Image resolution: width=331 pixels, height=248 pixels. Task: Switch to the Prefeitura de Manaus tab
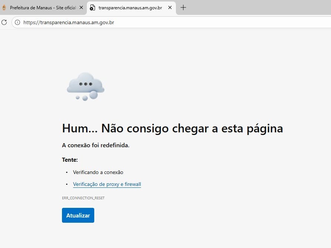point(43,7)
